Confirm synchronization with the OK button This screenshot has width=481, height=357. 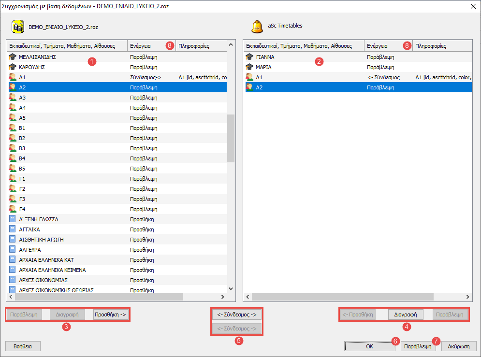click(x=369, y=346)
